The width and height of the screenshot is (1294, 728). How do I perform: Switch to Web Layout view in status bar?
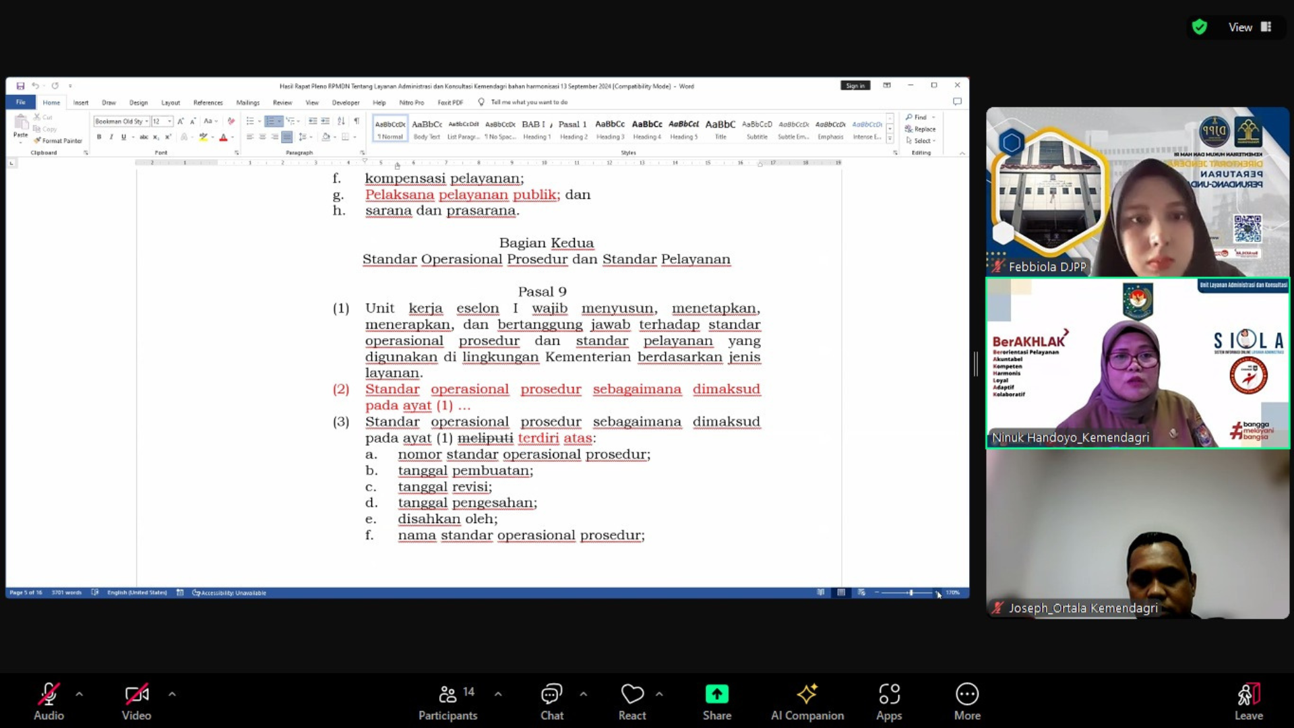click(861, 593)
